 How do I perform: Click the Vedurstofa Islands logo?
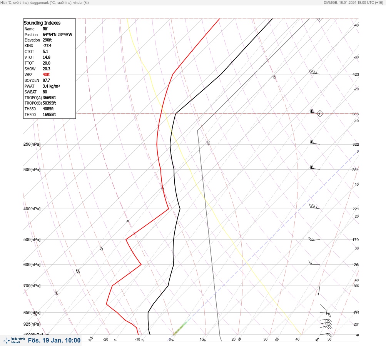pos(14,341)
